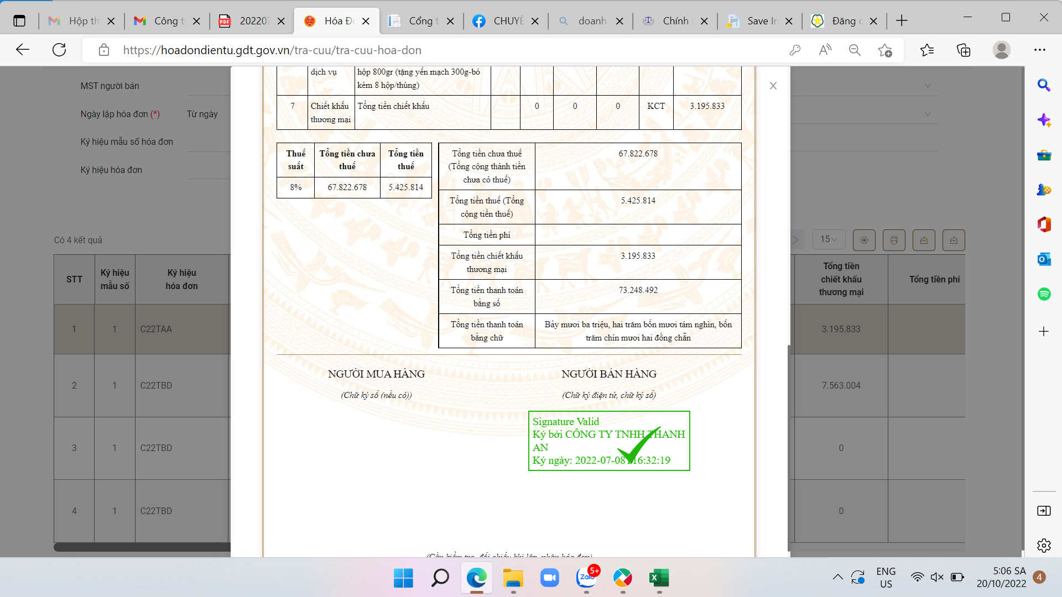Show hidden system tray icons chevron
The image size is (1062, 597).
click(837, 577)
